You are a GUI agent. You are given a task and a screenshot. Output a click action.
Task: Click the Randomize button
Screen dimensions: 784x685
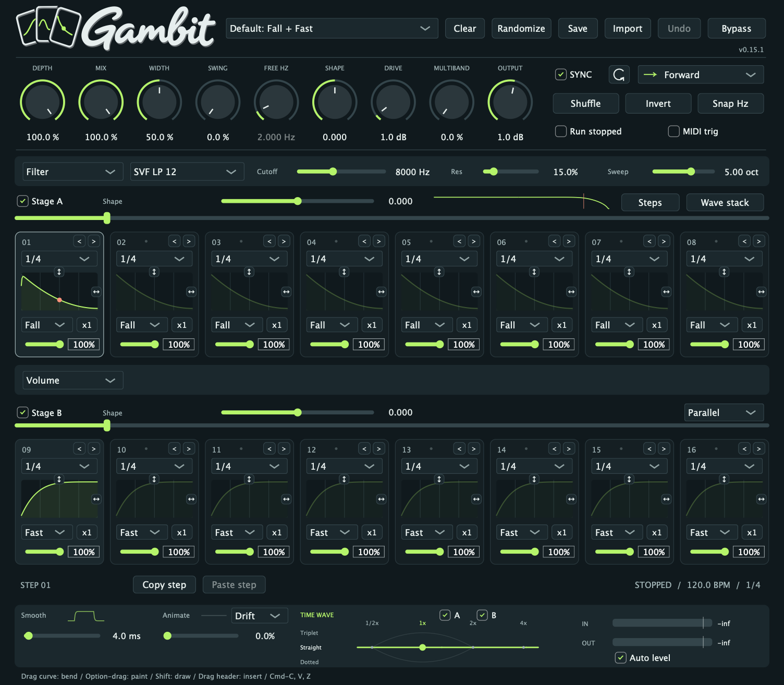pyautogui.click(x=521, y=28)
